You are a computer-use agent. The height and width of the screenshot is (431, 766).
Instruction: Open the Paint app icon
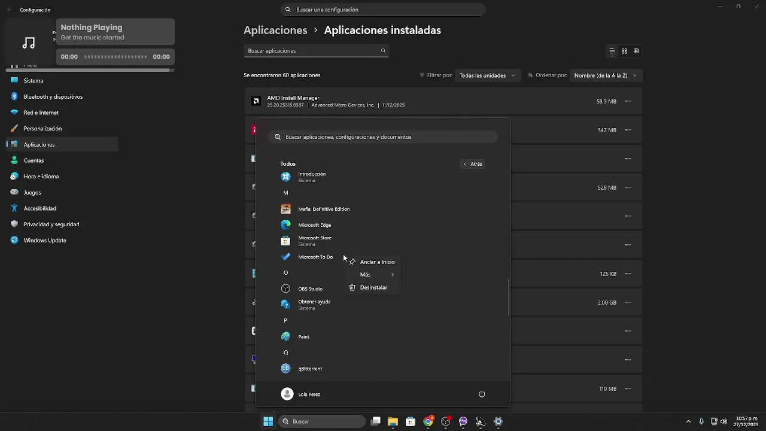point(285,336)
